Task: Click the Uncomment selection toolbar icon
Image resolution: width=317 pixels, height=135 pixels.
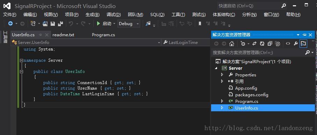Action: coord(189,24)
